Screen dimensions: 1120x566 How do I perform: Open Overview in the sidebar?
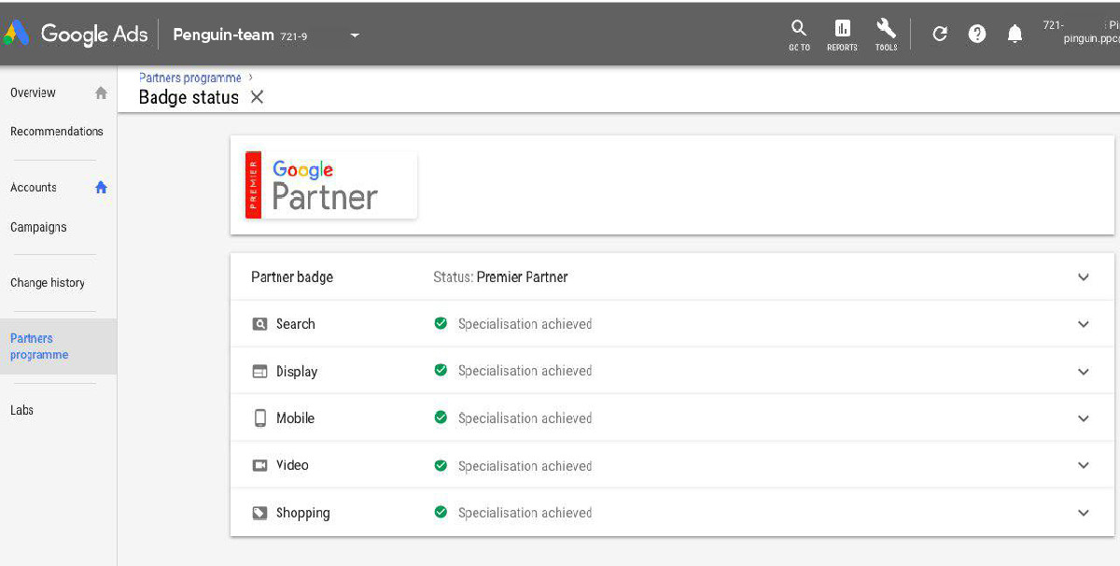(x=33, y=93)
